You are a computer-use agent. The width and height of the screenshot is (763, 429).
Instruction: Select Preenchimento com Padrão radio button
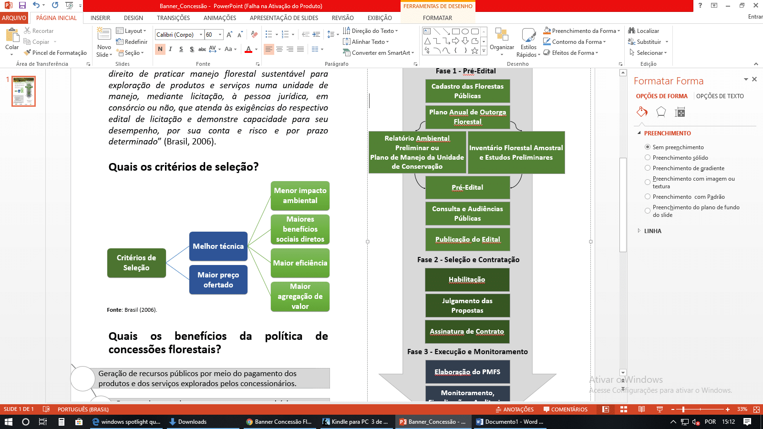click(648, 197)
